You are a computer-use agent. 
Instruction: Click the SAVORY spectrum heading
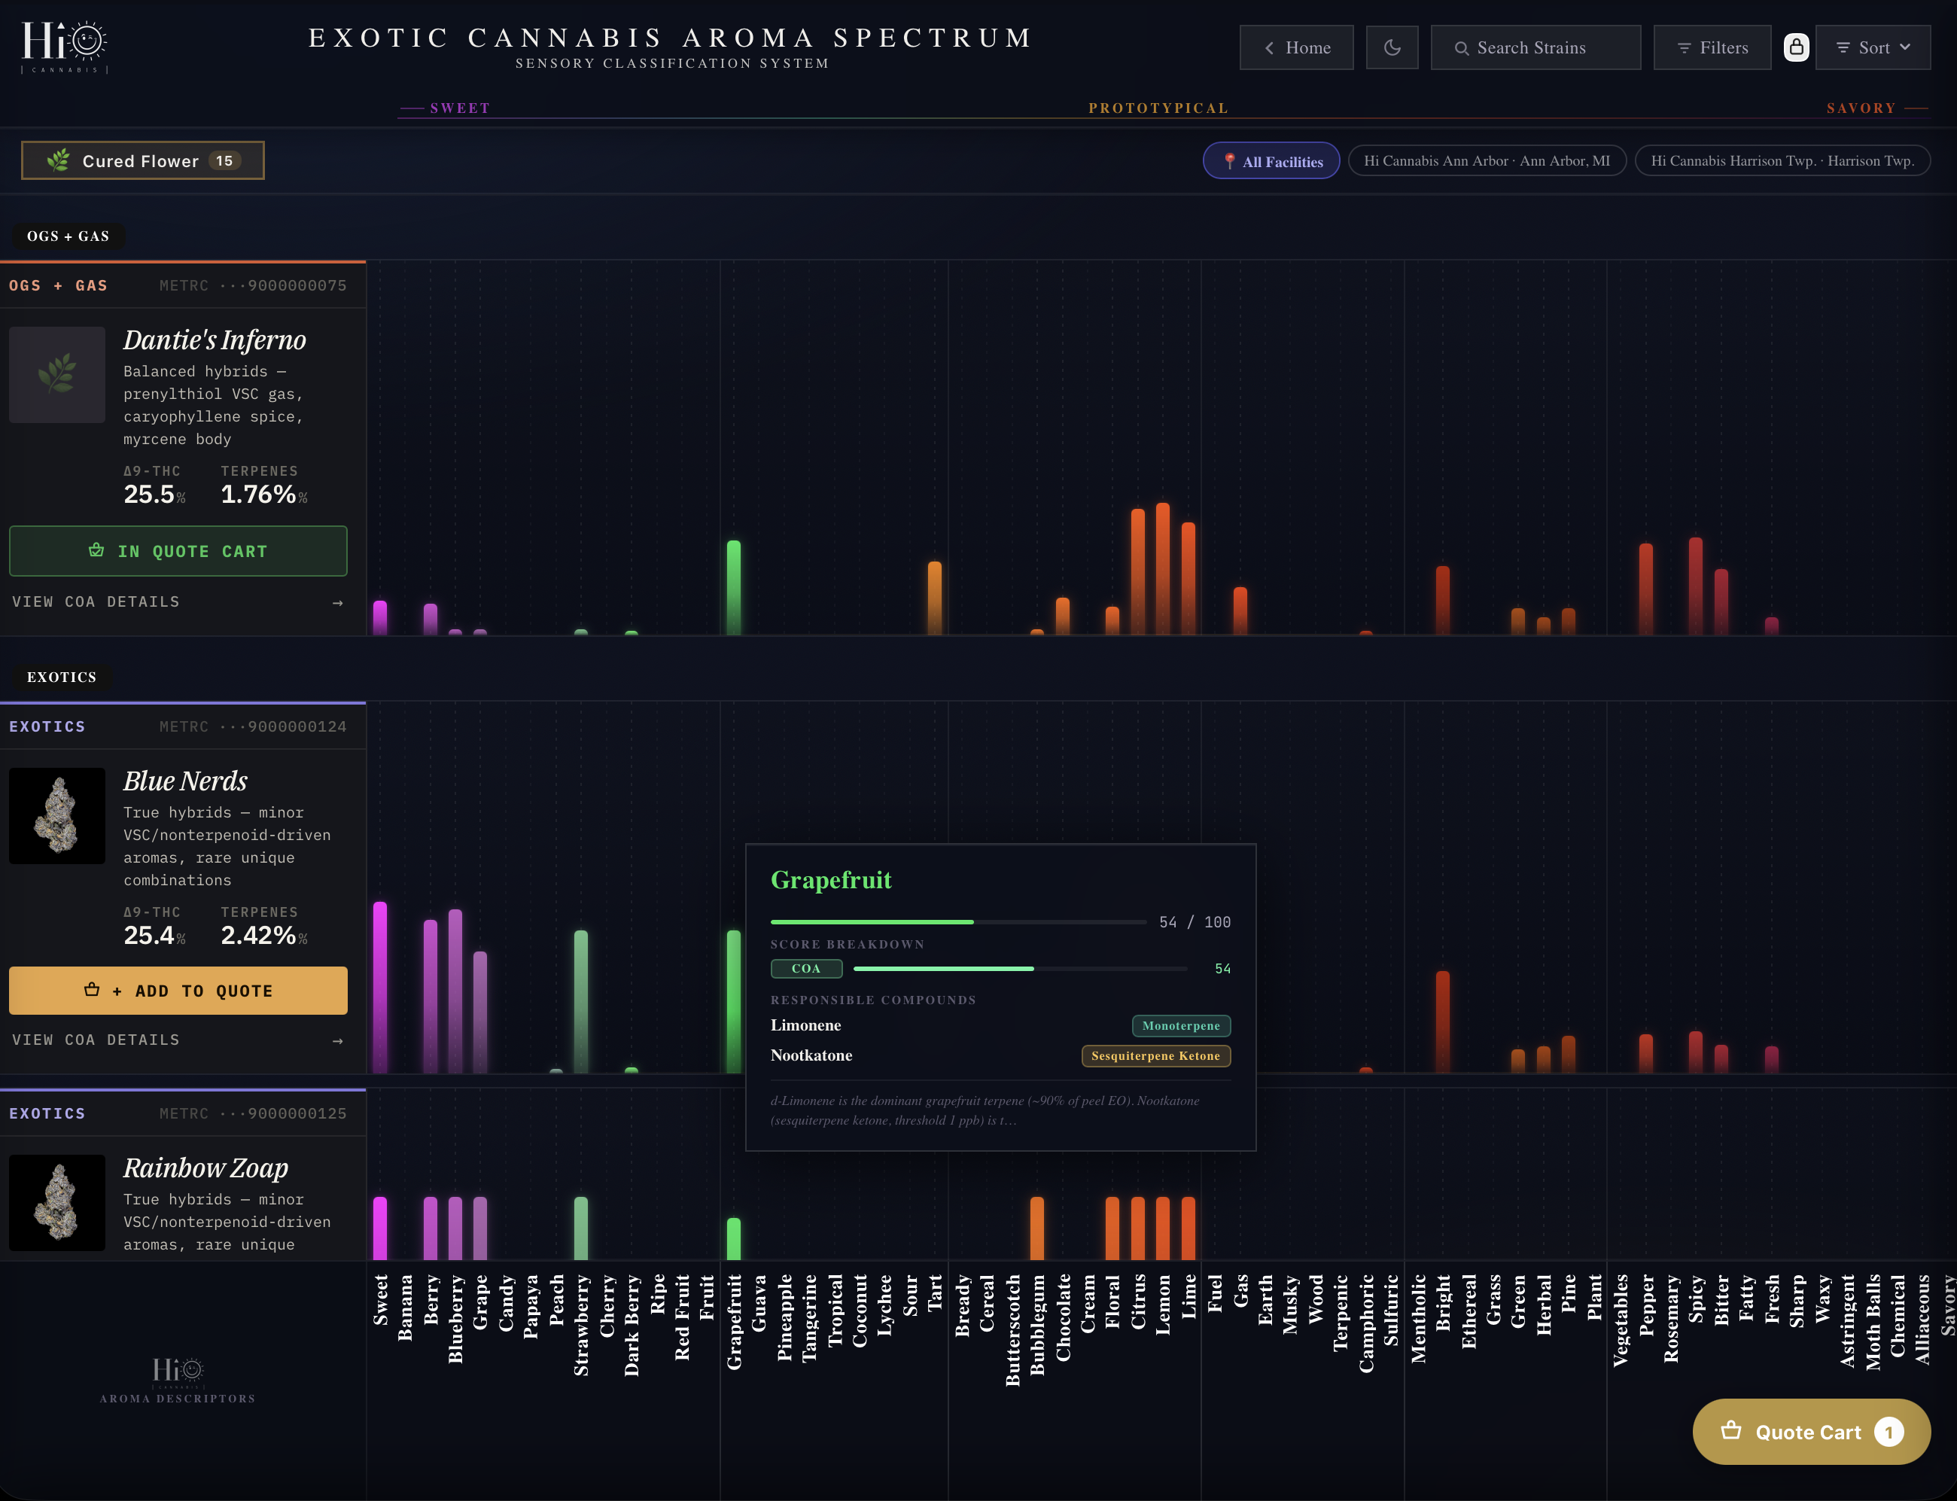pos(1861,108)
